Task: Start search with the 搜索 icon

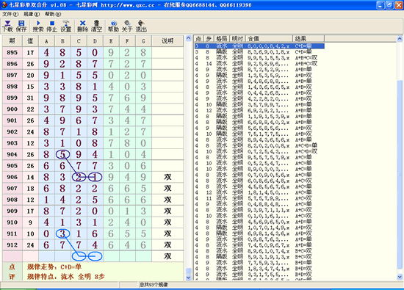Action: pyautogui.click(x=38, y=26)
